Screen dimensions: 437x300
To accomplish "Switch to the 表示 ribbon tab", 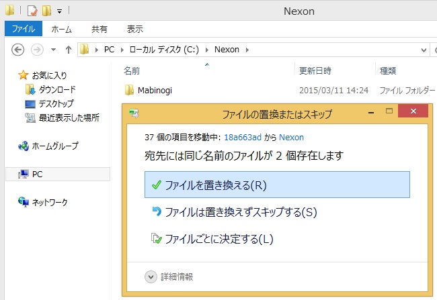I will coord(135,29).
